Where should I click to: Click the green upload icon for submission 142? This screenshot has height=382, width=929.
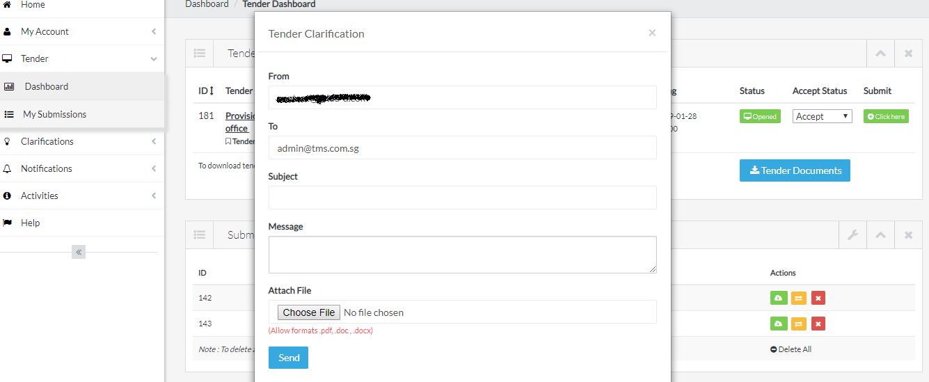(x=779, y=298)
